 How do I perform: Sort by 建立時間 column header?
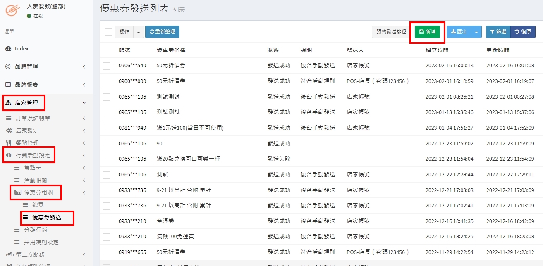437,50
